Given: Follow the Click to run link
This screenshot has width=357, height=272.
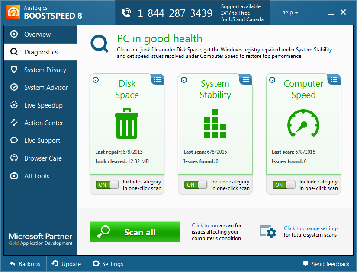Looking at the screenshot, I should coord(205,225).
